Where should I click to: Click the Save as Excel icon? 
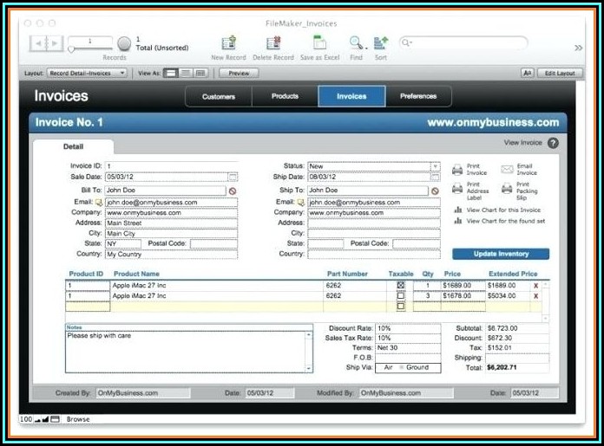pyautogui.click(x=319, y=42)
